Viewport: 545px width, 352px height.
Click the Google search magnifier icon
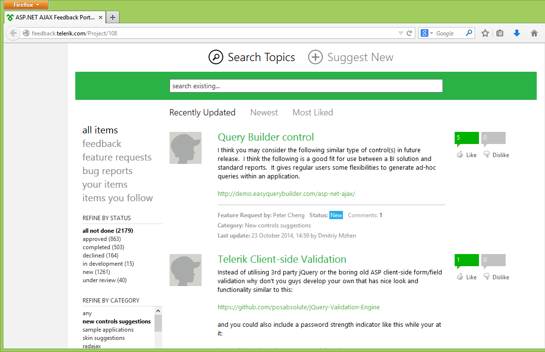click(469, 33)
